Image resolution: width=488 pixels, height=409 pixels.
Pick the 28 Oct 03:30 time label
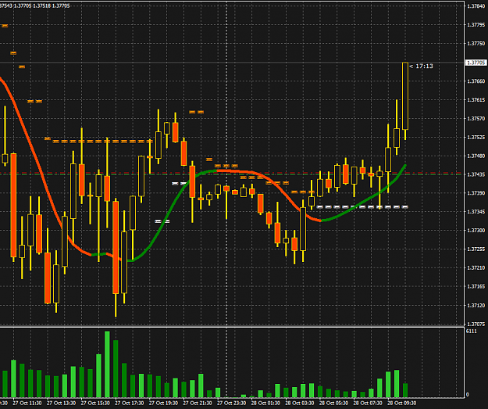point(300,403)
